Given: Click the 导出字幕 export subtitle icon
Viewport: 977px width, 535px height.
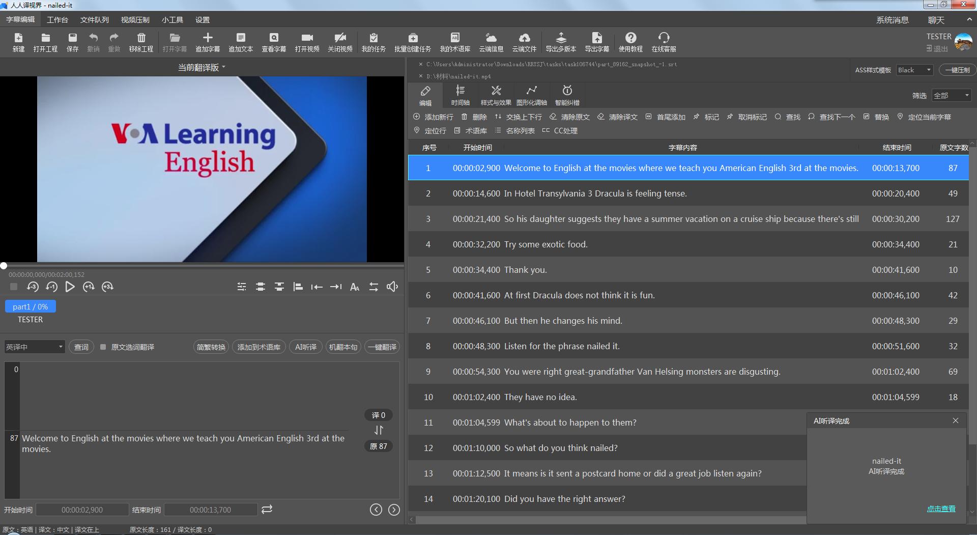Looking at the screenshot, I should [596, 42].
